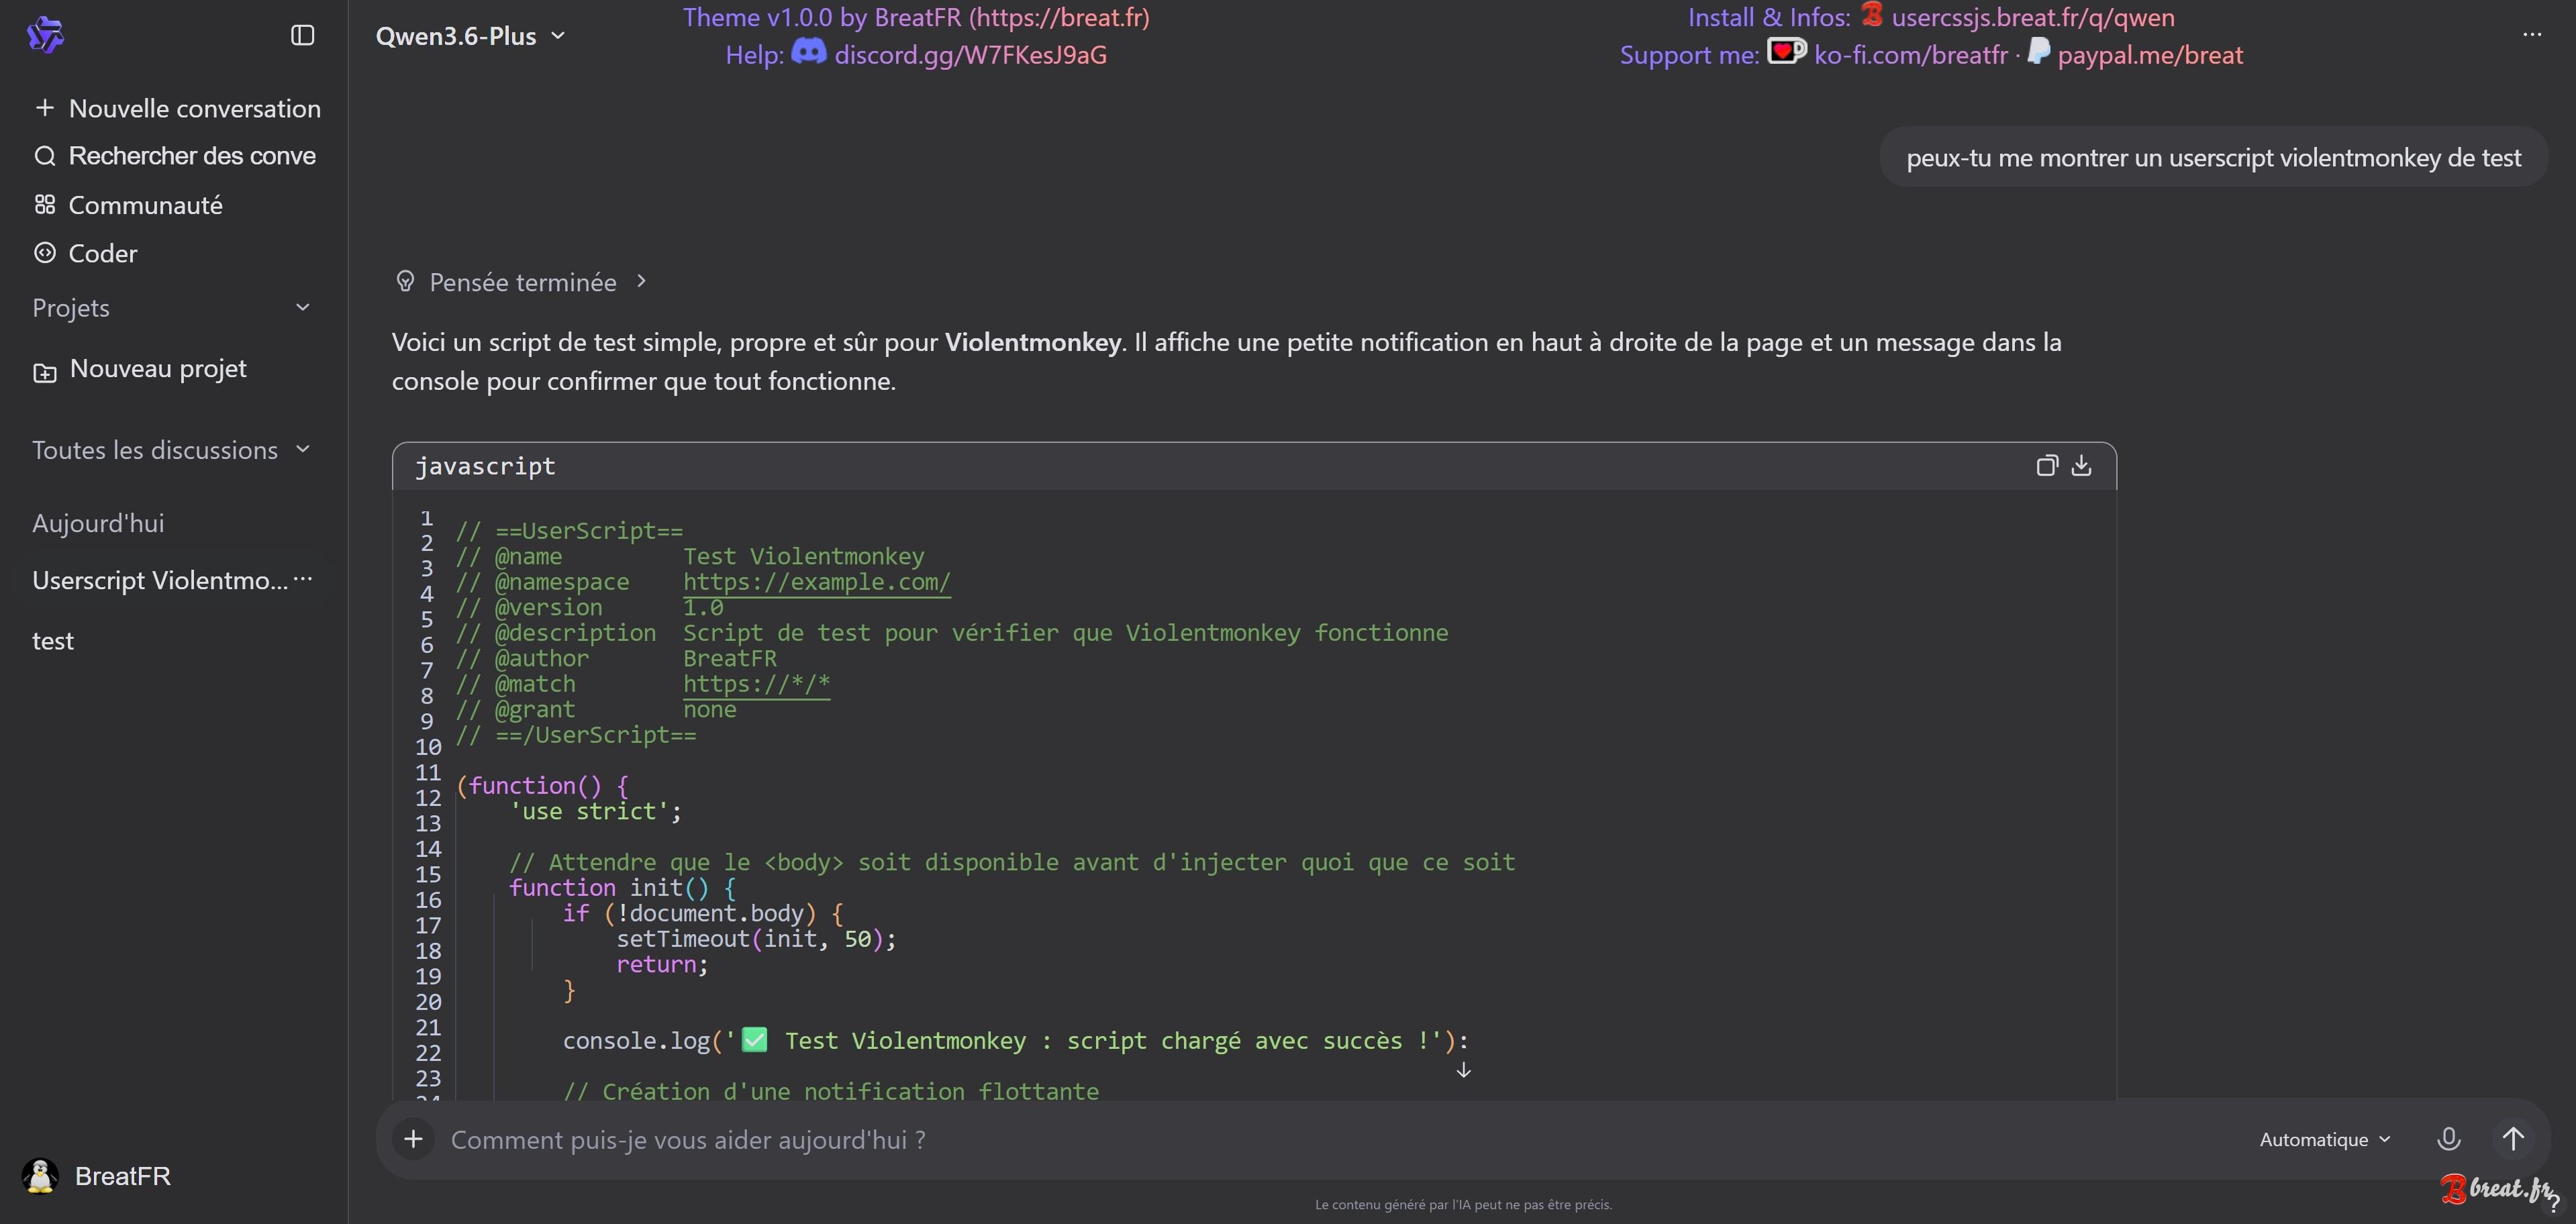
Task: Click the lightbulb thinking icon
Action: [405, 281]
